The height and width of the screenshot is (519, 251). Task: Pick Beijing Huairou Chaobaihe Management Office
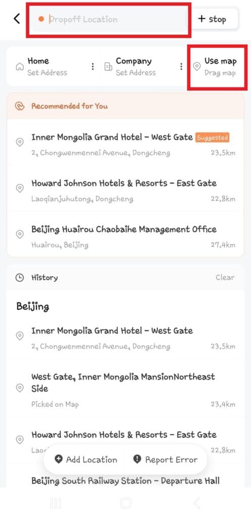click(126, 236)
